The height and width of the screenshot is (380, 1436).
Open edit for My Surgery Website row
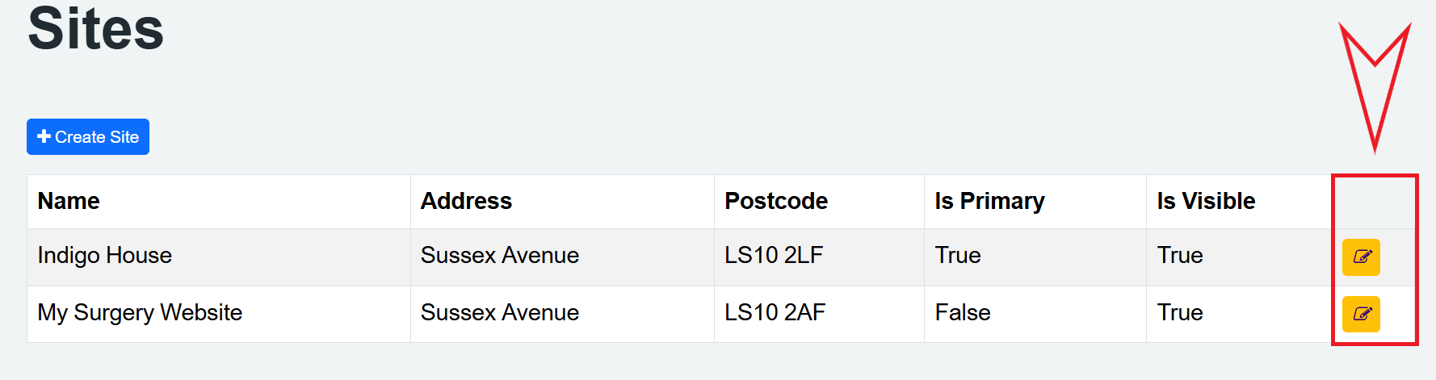[x=1361, y=314]
